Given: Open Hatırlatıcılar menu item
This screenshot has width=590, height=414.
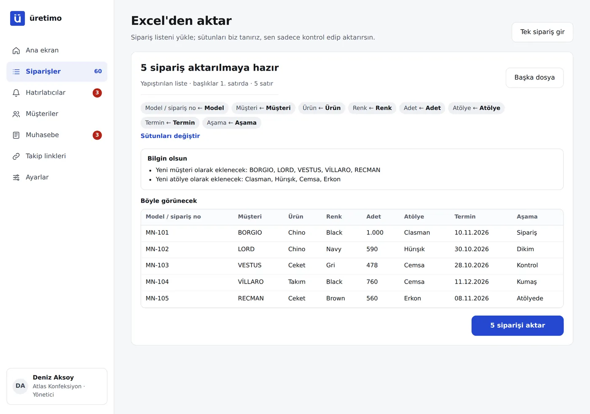Looking at the screenshot, I should coord(57,93).
